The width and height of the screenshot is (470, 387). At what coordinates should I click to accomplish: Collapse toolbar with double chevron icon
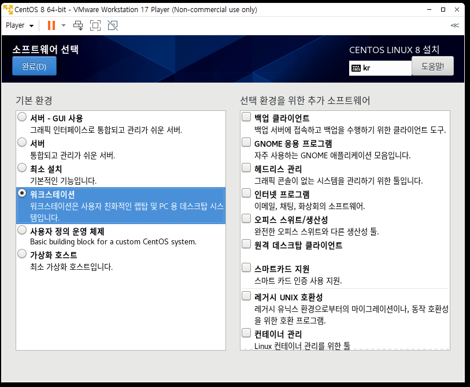455,25
